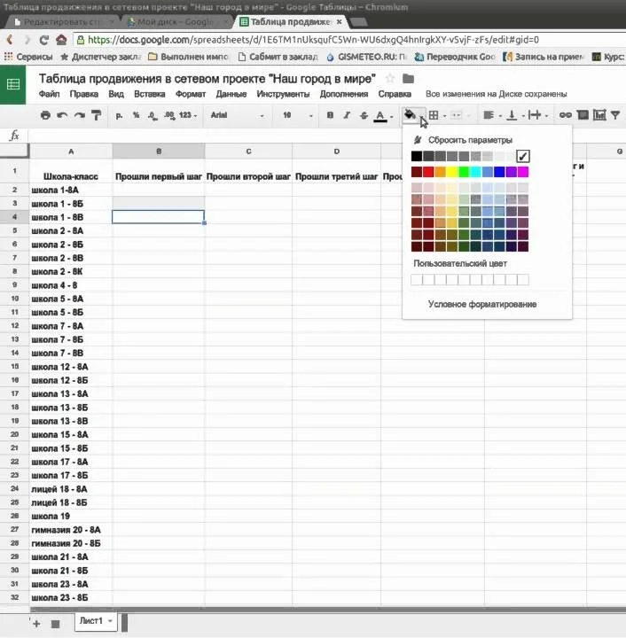
Task: Toggle the filter icon
Action: click(615, 115)
